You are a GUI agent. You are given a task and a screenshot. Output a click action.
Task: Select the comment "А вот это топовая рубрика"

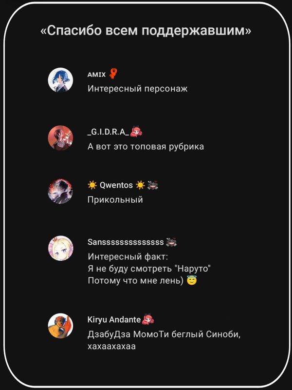coord(146,147)
